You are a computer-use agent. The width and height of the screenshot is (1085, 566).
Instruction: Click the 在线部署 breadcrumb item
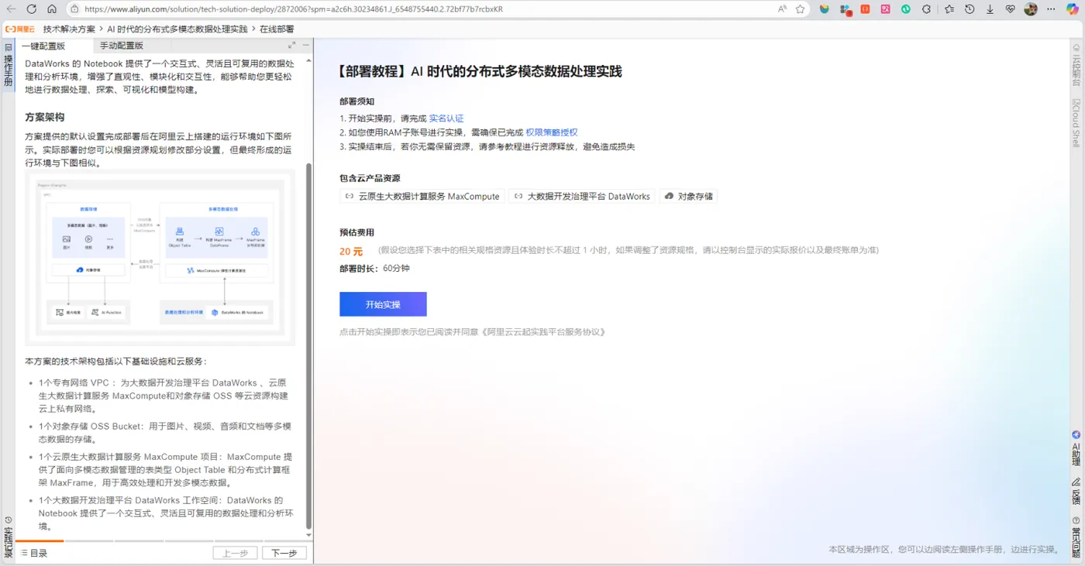pyautogui.click(x=277, y=29)
